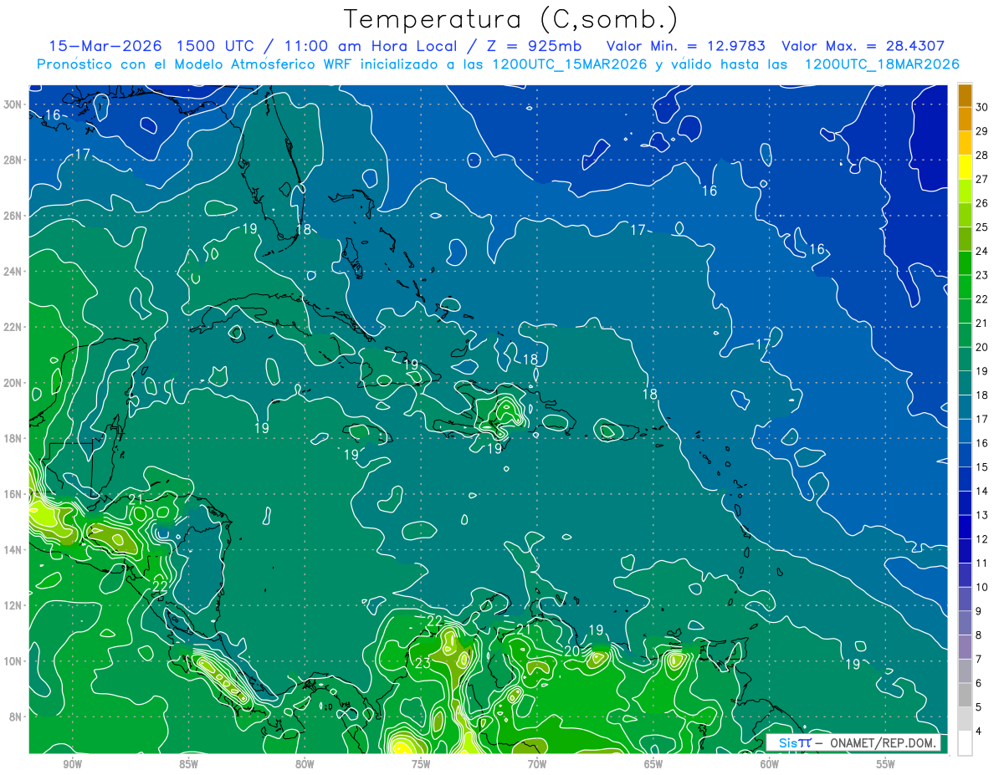Click the '60W' longitude label
Image resolution: width=1004 pixels, height=775 pixels.
click(770, 764)
